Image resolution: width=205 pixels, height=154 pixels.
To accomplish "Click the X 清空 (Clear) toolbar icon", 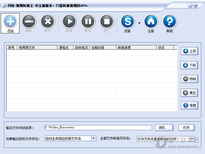I will pyautogui.click(x=48, y=22).
